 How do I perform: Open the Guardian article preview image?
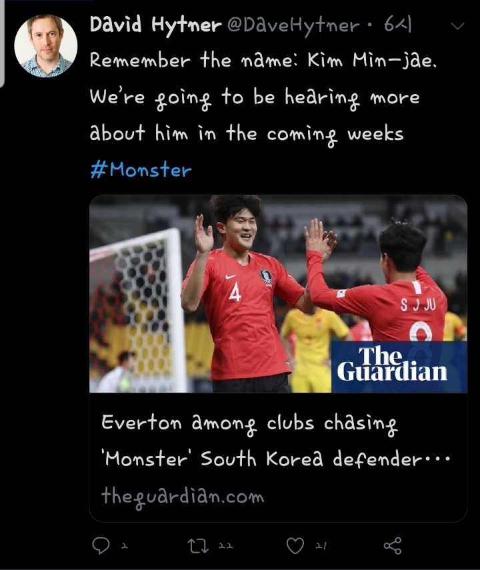278,294
